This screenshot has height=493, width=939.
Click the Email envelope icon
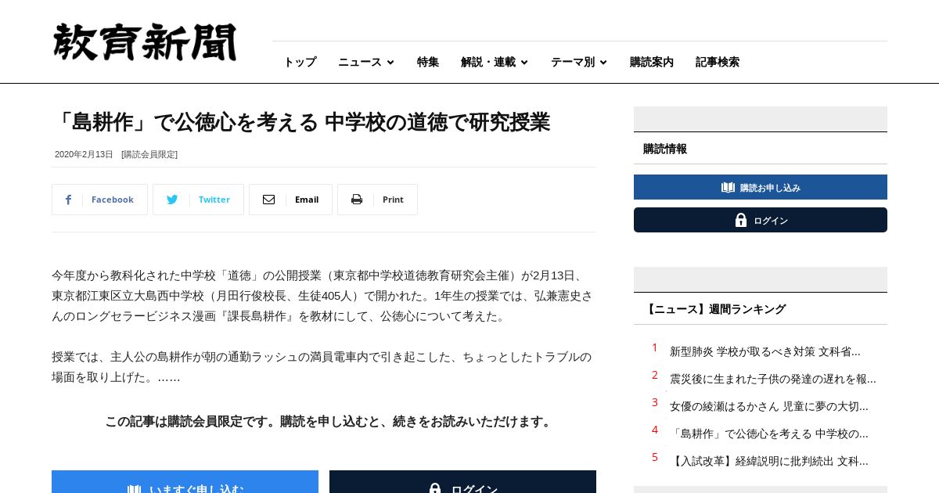pos(268,200)
